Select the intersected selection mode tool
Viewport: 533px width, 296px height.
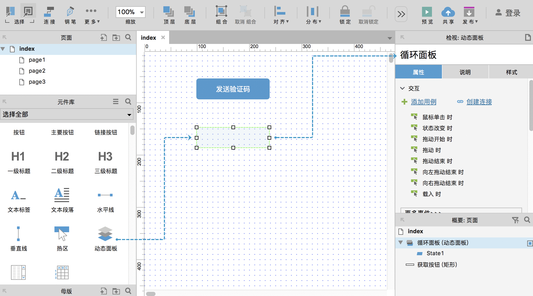[10, 11]
